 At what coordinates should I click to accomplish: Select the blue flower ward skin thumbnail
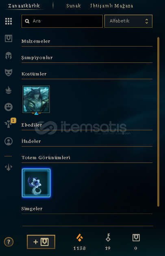[36, 183]
